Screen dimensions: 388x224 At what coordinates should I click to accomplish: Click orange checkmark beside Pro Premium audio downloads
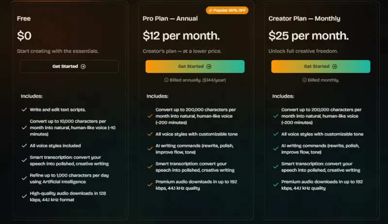(x=150, y=185)
